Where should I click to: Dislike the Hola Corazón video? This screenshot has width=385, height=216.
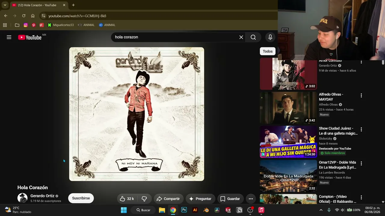coord(144,199)
